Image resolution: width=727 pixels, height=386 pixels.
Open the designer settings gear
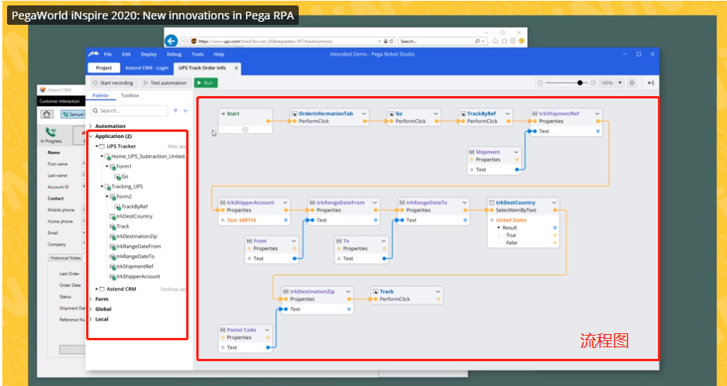632,83
